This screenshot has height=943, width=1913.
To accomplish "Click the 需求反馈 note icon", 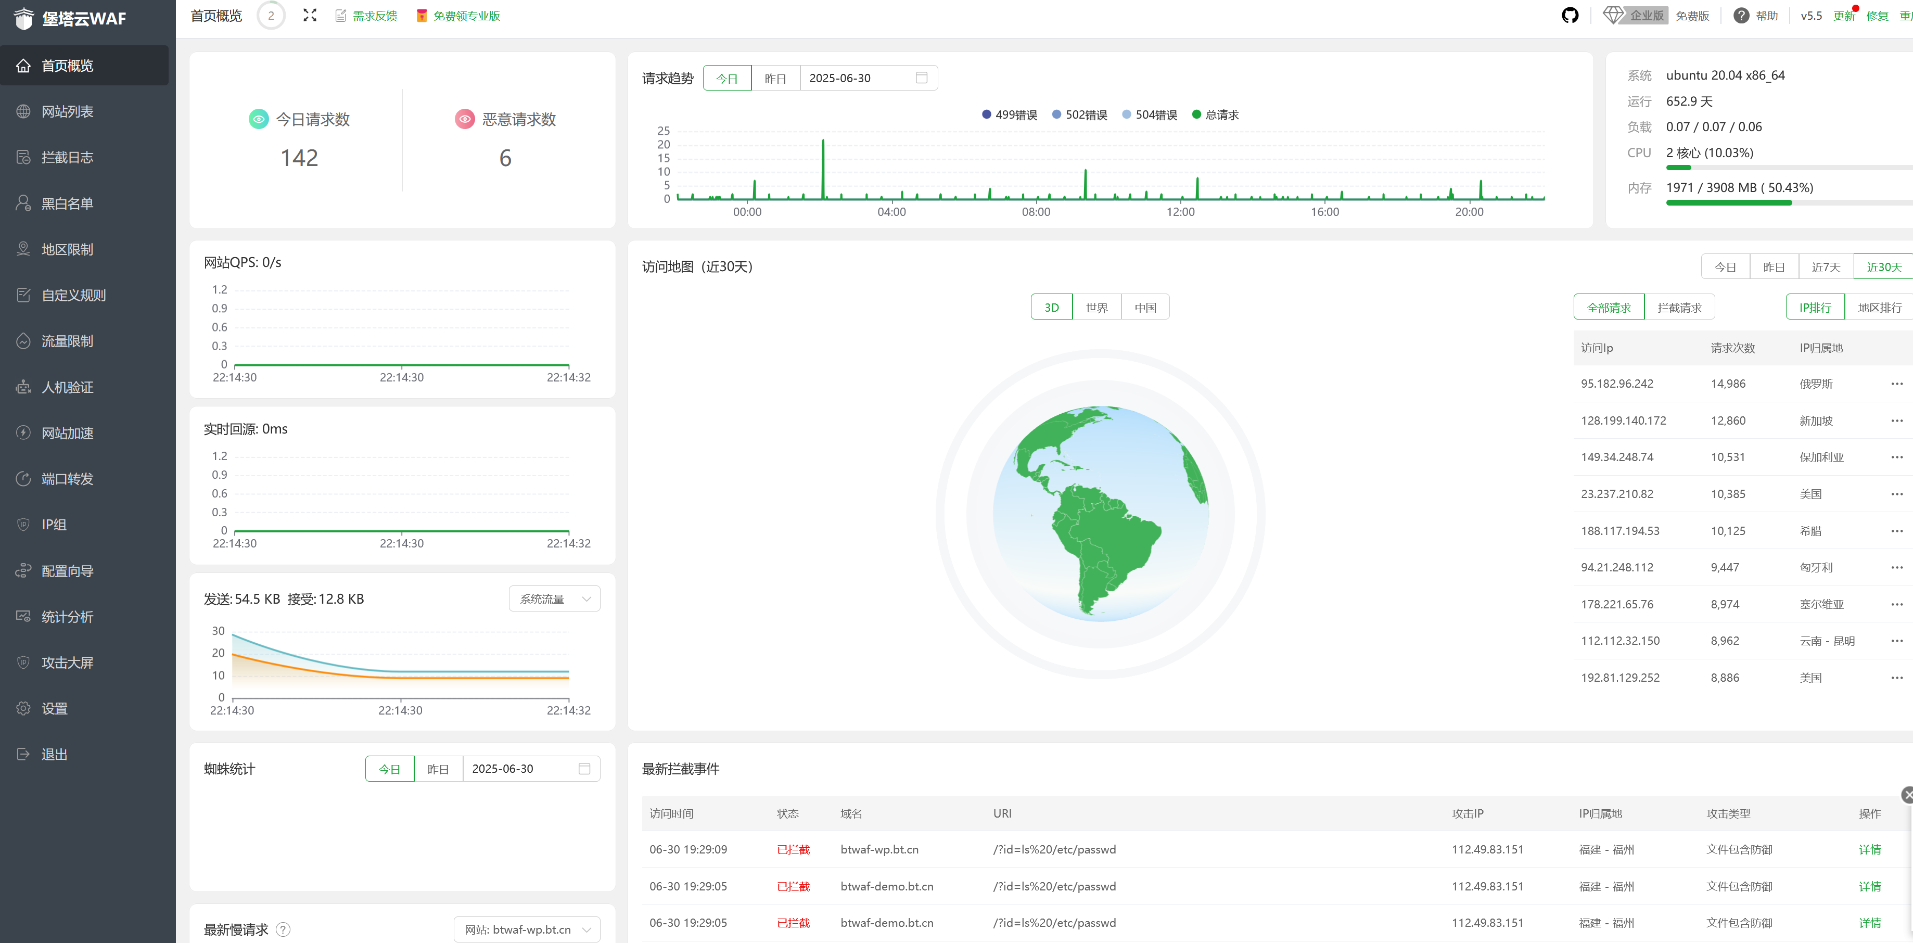I will (340, 16).
